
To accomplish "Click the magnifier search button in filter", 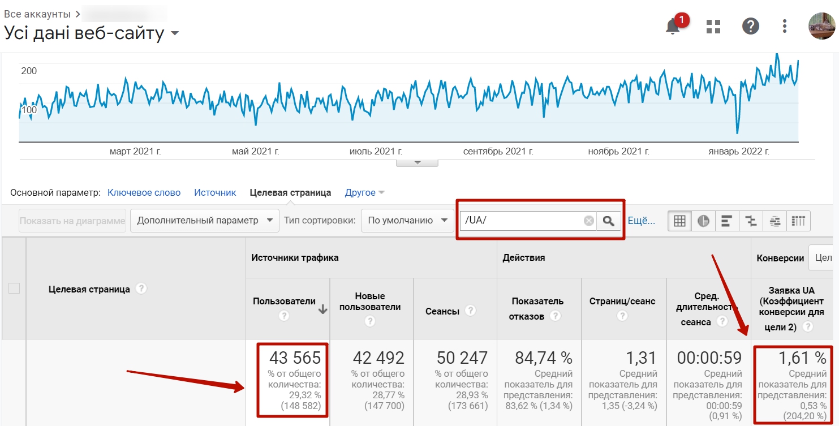I will point(609,221).
